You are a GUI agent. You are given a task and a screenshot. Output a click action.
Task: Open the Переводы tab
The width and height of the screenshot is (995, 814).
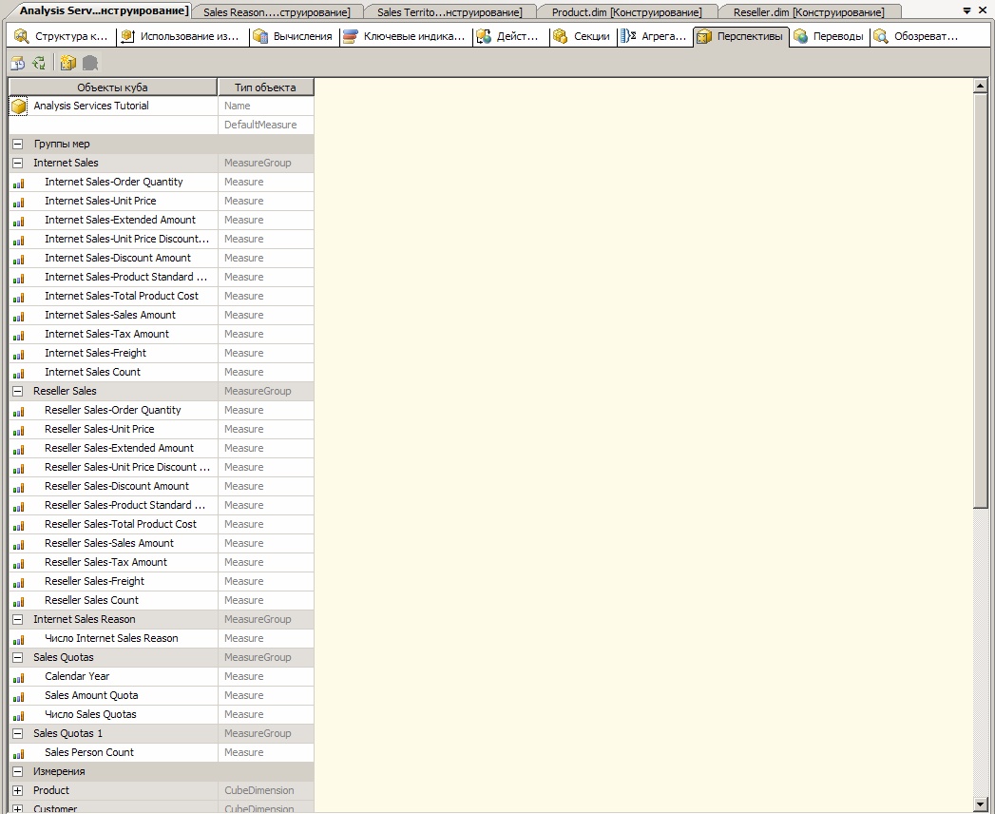pyautogui.click(x=830, y=37)
